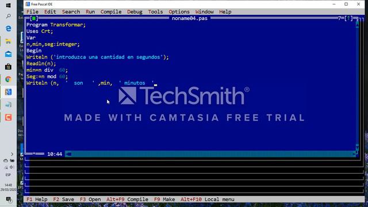Click the vertical scrollbar down arrow

click(x=357, y=147)
